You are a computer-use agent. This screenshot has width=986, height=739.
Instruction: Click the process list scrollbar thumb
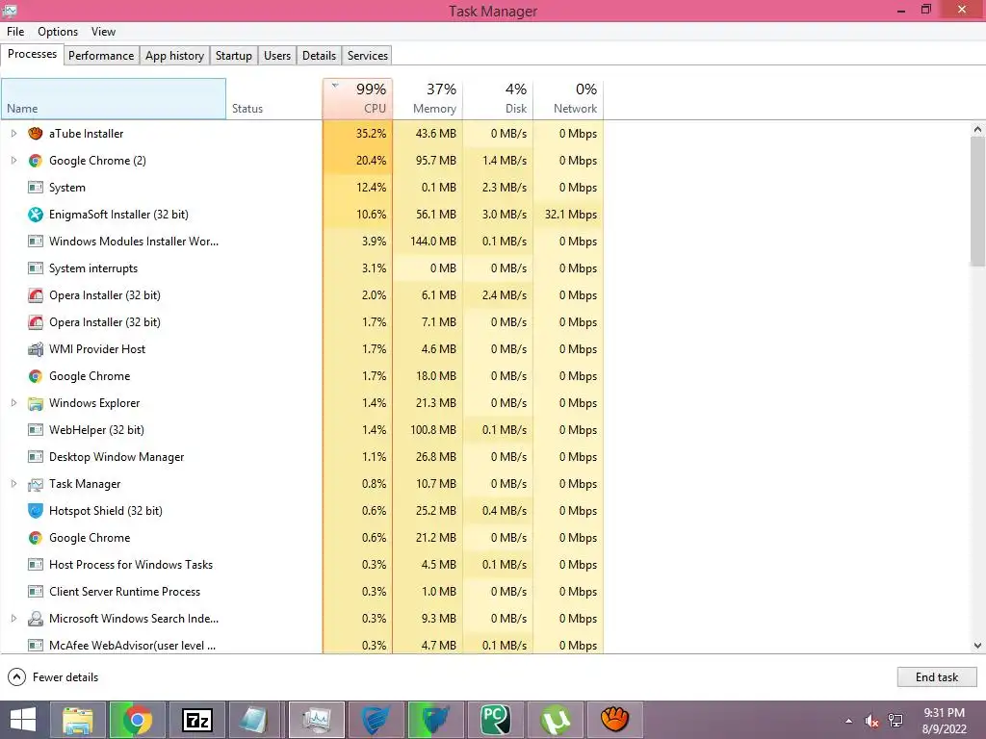click(977, 201)
